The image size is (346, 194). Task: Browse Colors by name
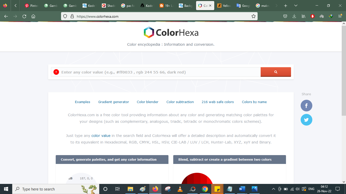click(254, 102)
